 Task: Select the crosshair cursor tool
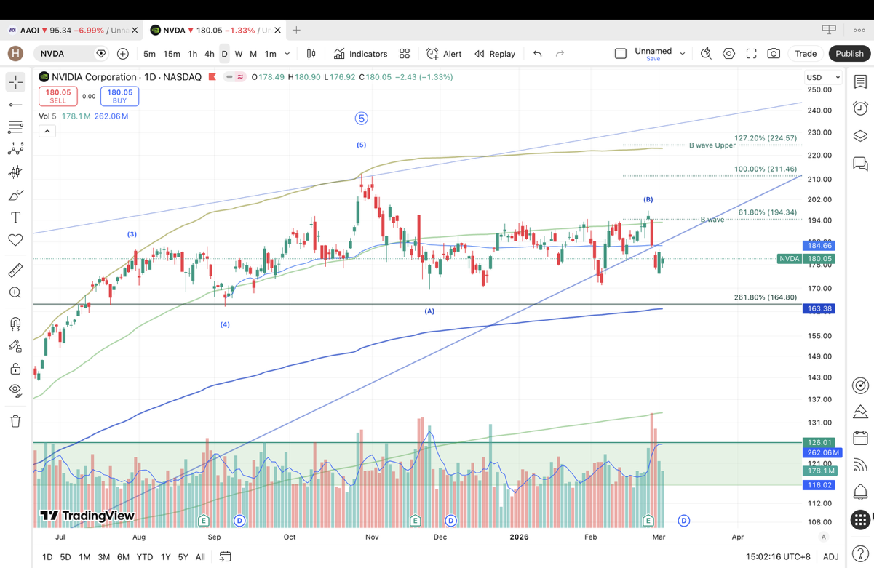click(x=15, y=82)
